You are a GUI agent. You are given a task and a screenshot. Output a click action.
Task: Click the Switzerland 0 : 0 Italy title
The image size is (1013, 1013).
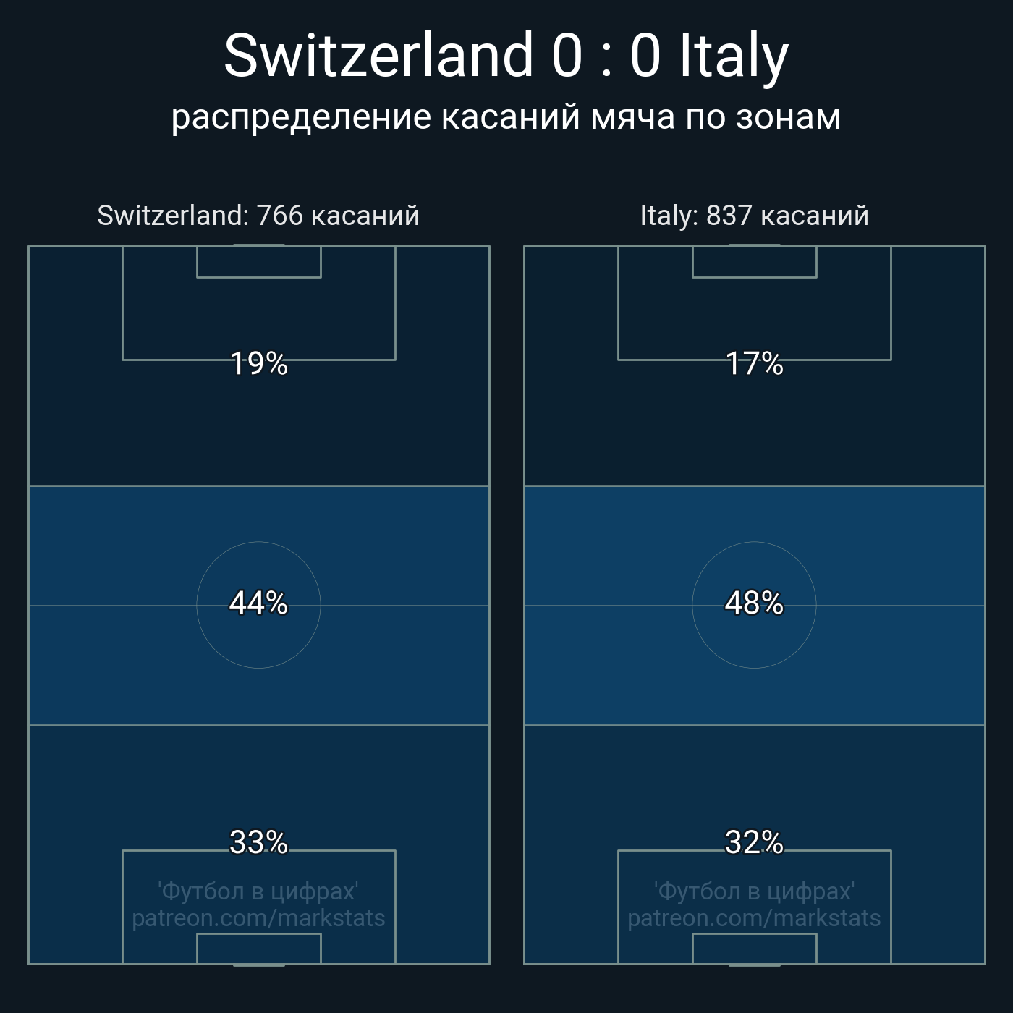point(506,56)
